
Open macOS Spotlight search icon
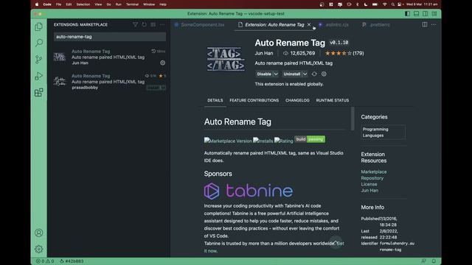[392, 4]
